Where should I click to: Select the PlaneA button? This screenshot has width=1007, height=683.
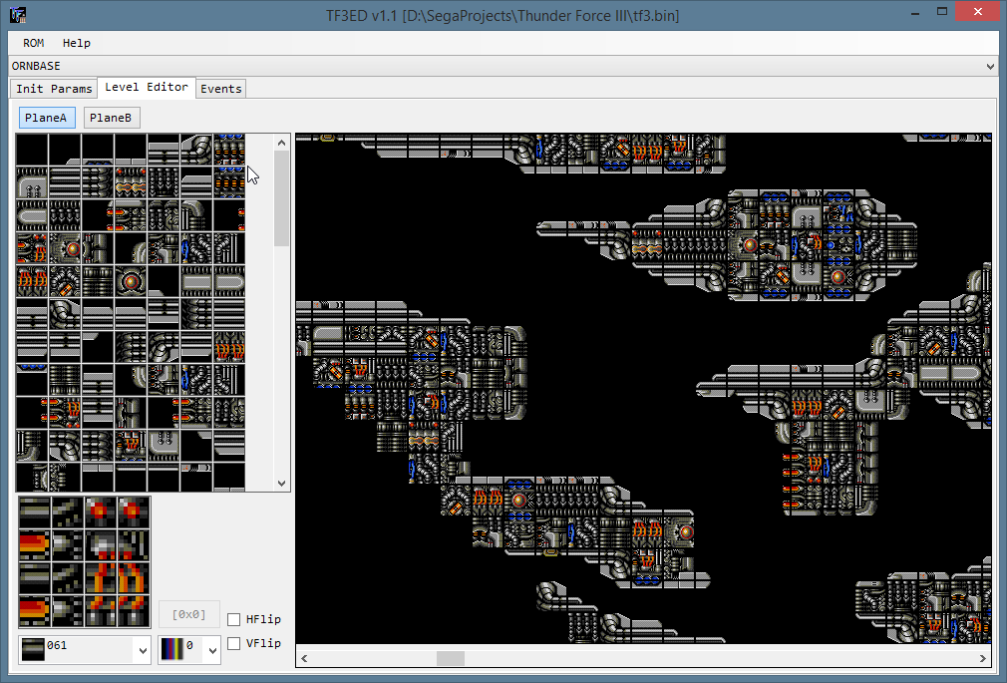[46, 118]
